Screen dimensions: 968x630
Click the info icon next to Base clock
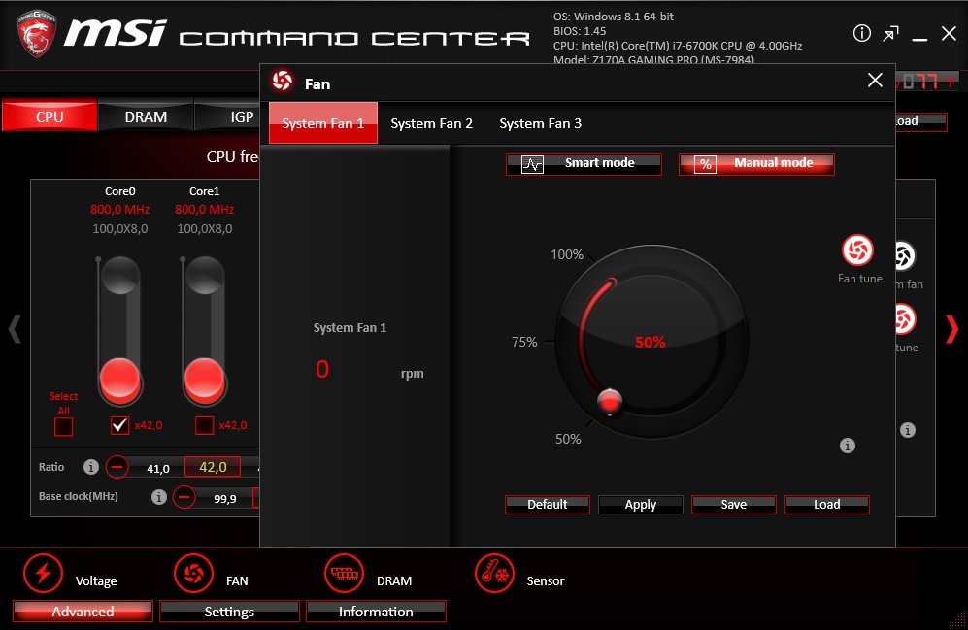158,497
